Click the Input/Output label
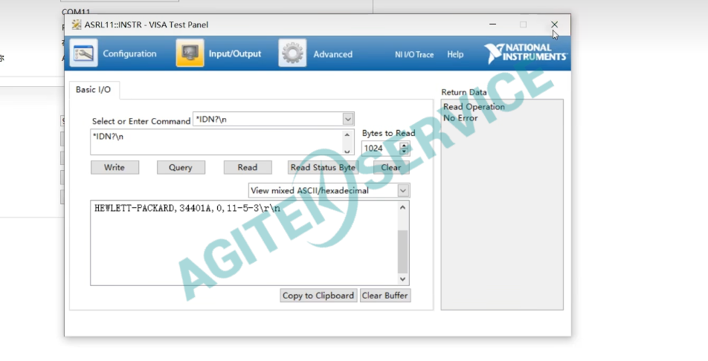The width and height of the screenshot is (708, 361). [x=235, y=53]
